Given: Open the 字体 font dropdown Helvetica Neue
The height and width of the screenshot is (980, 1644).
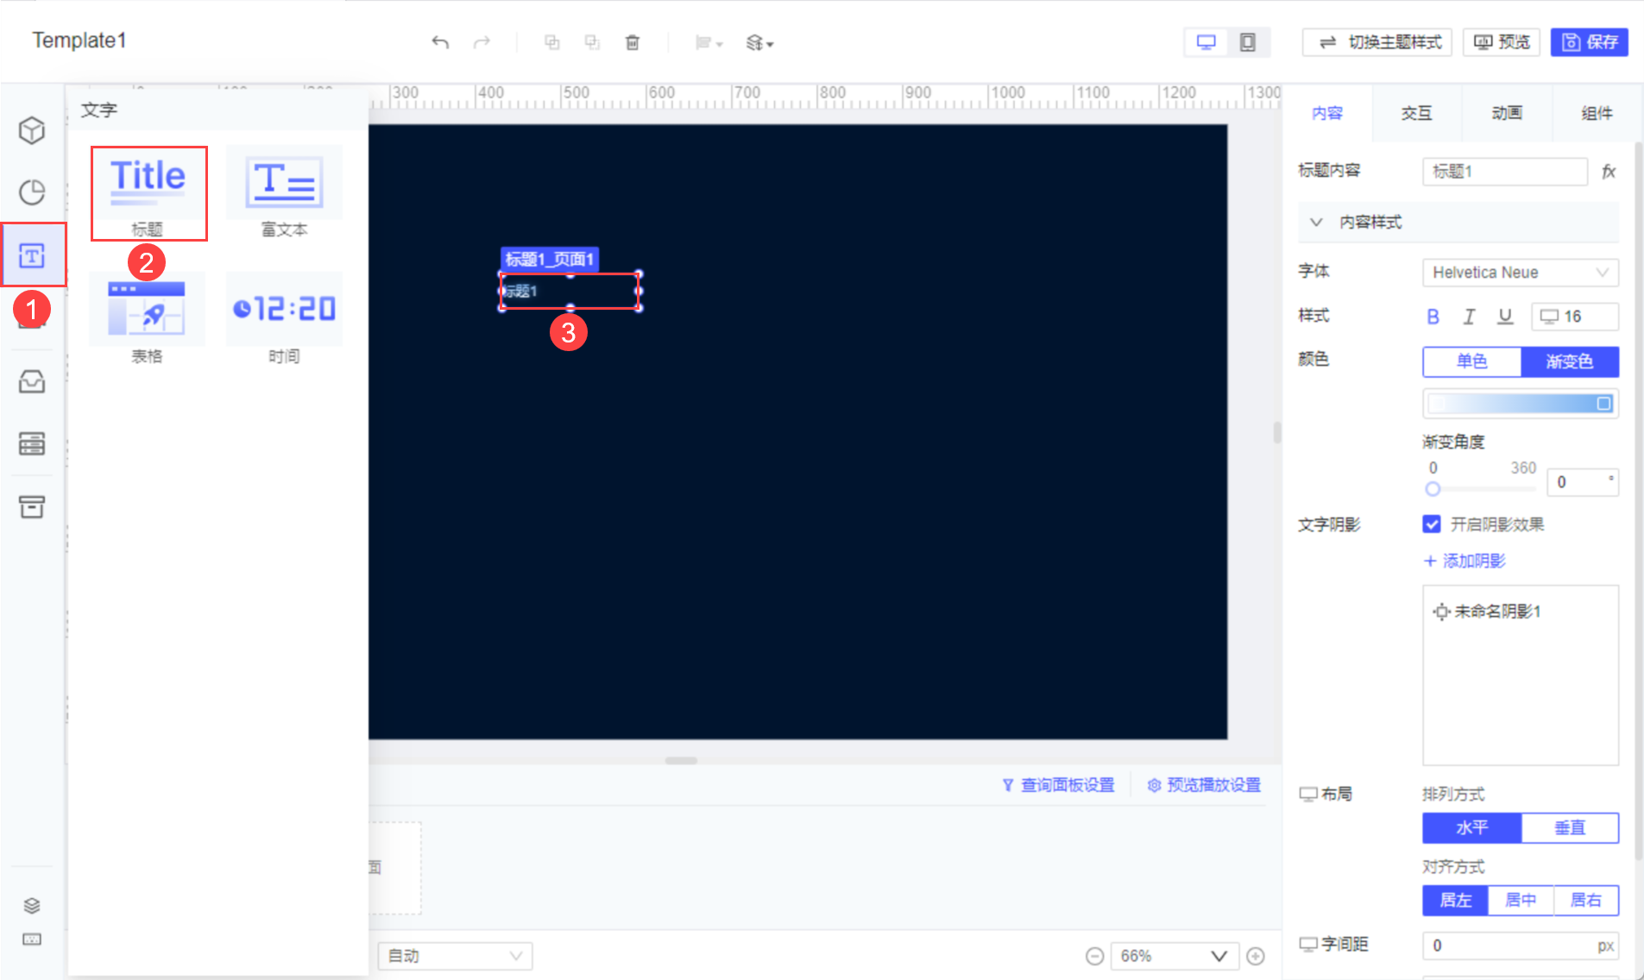Looking at the screenshot, I should tap(1521, 273).
